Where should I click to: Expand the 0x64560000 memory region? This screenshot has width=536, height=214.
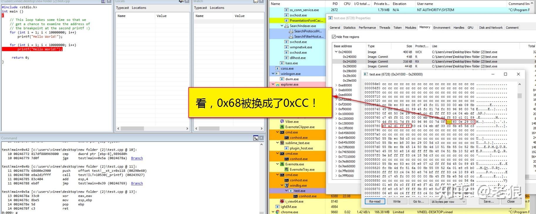click(x=336, y=133)
